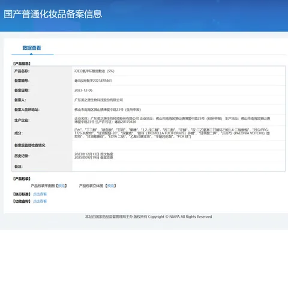
Task: Click the 历史记录 row label
Action: click(22, 156)
